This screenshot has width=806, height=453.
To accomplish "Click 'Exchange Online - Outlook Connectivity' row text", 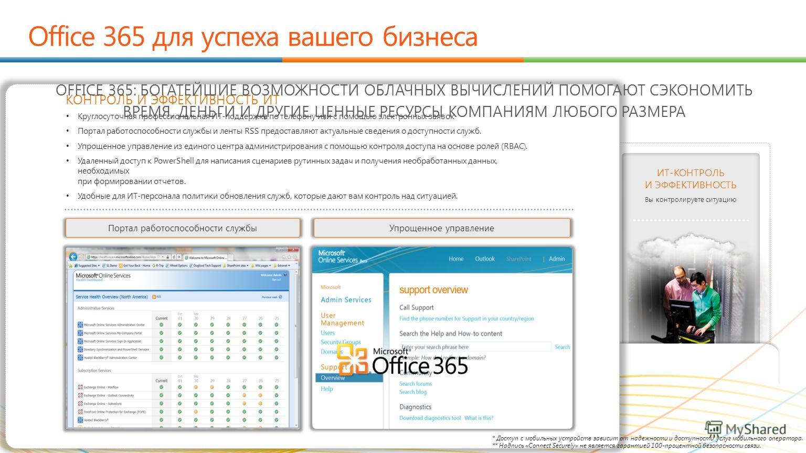I will [109, 396].
